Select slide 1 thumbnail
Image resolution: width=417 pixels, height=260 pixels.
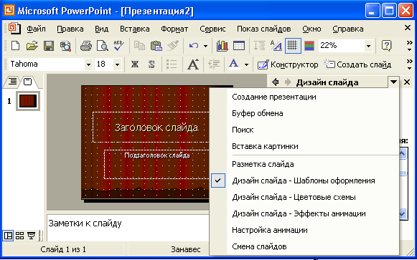(x=28, y=101)
